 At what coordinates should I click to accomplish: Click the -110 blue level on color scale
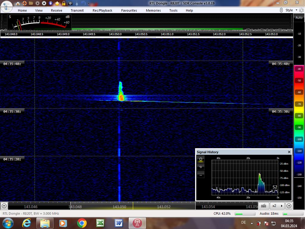299,151
